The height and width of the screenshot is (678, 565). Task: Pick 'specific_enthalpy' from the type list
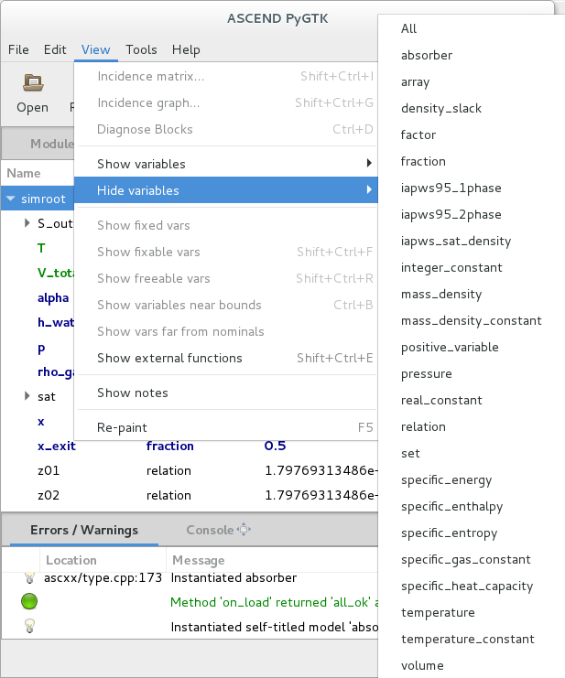(x=451, y=506)
